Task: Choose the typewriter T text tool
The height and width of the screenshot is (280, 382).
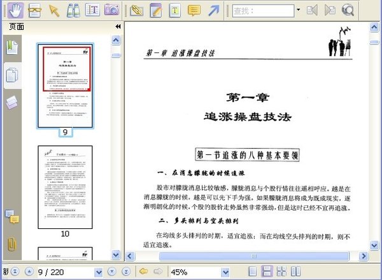Action: coord(175,10)
